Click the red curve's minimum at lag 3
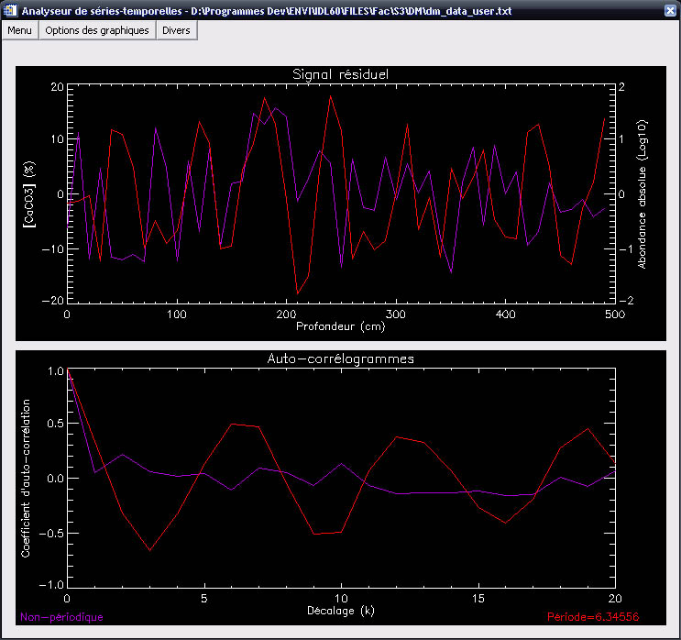Viewport: 681px width, 640px height. coord(150,550)
